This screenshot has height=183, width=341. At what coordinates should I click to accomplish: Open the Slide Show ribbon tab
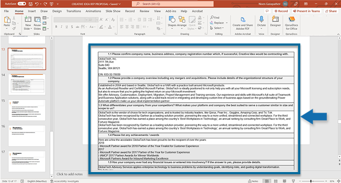(113, 11)
